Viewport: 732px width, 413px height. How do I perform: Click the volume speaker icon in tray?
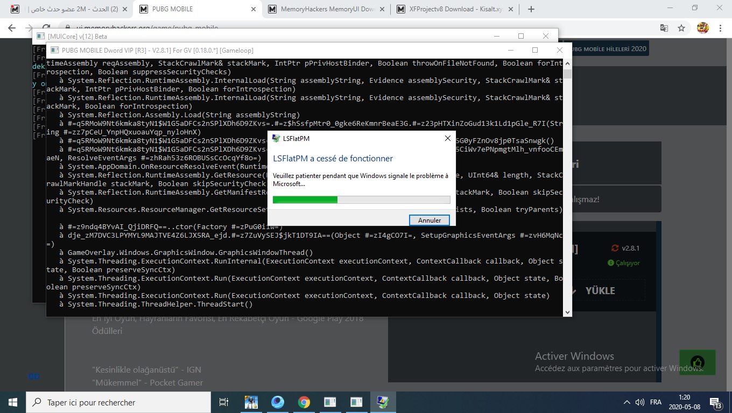tap(640, 402)
